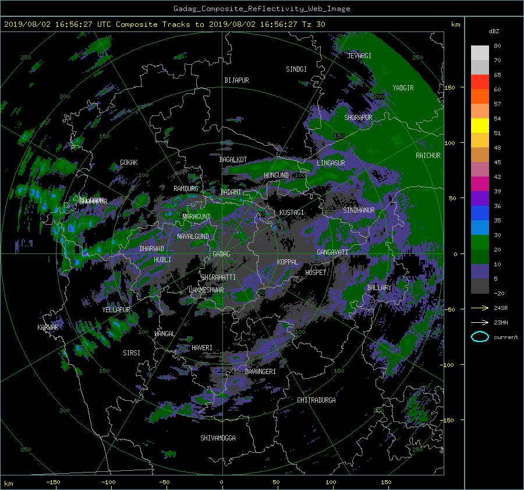Screen dimensions: 524x490
Task: Click the -150 tick on bottom axis
Action: pyautogui.click(x=53, y=482)
